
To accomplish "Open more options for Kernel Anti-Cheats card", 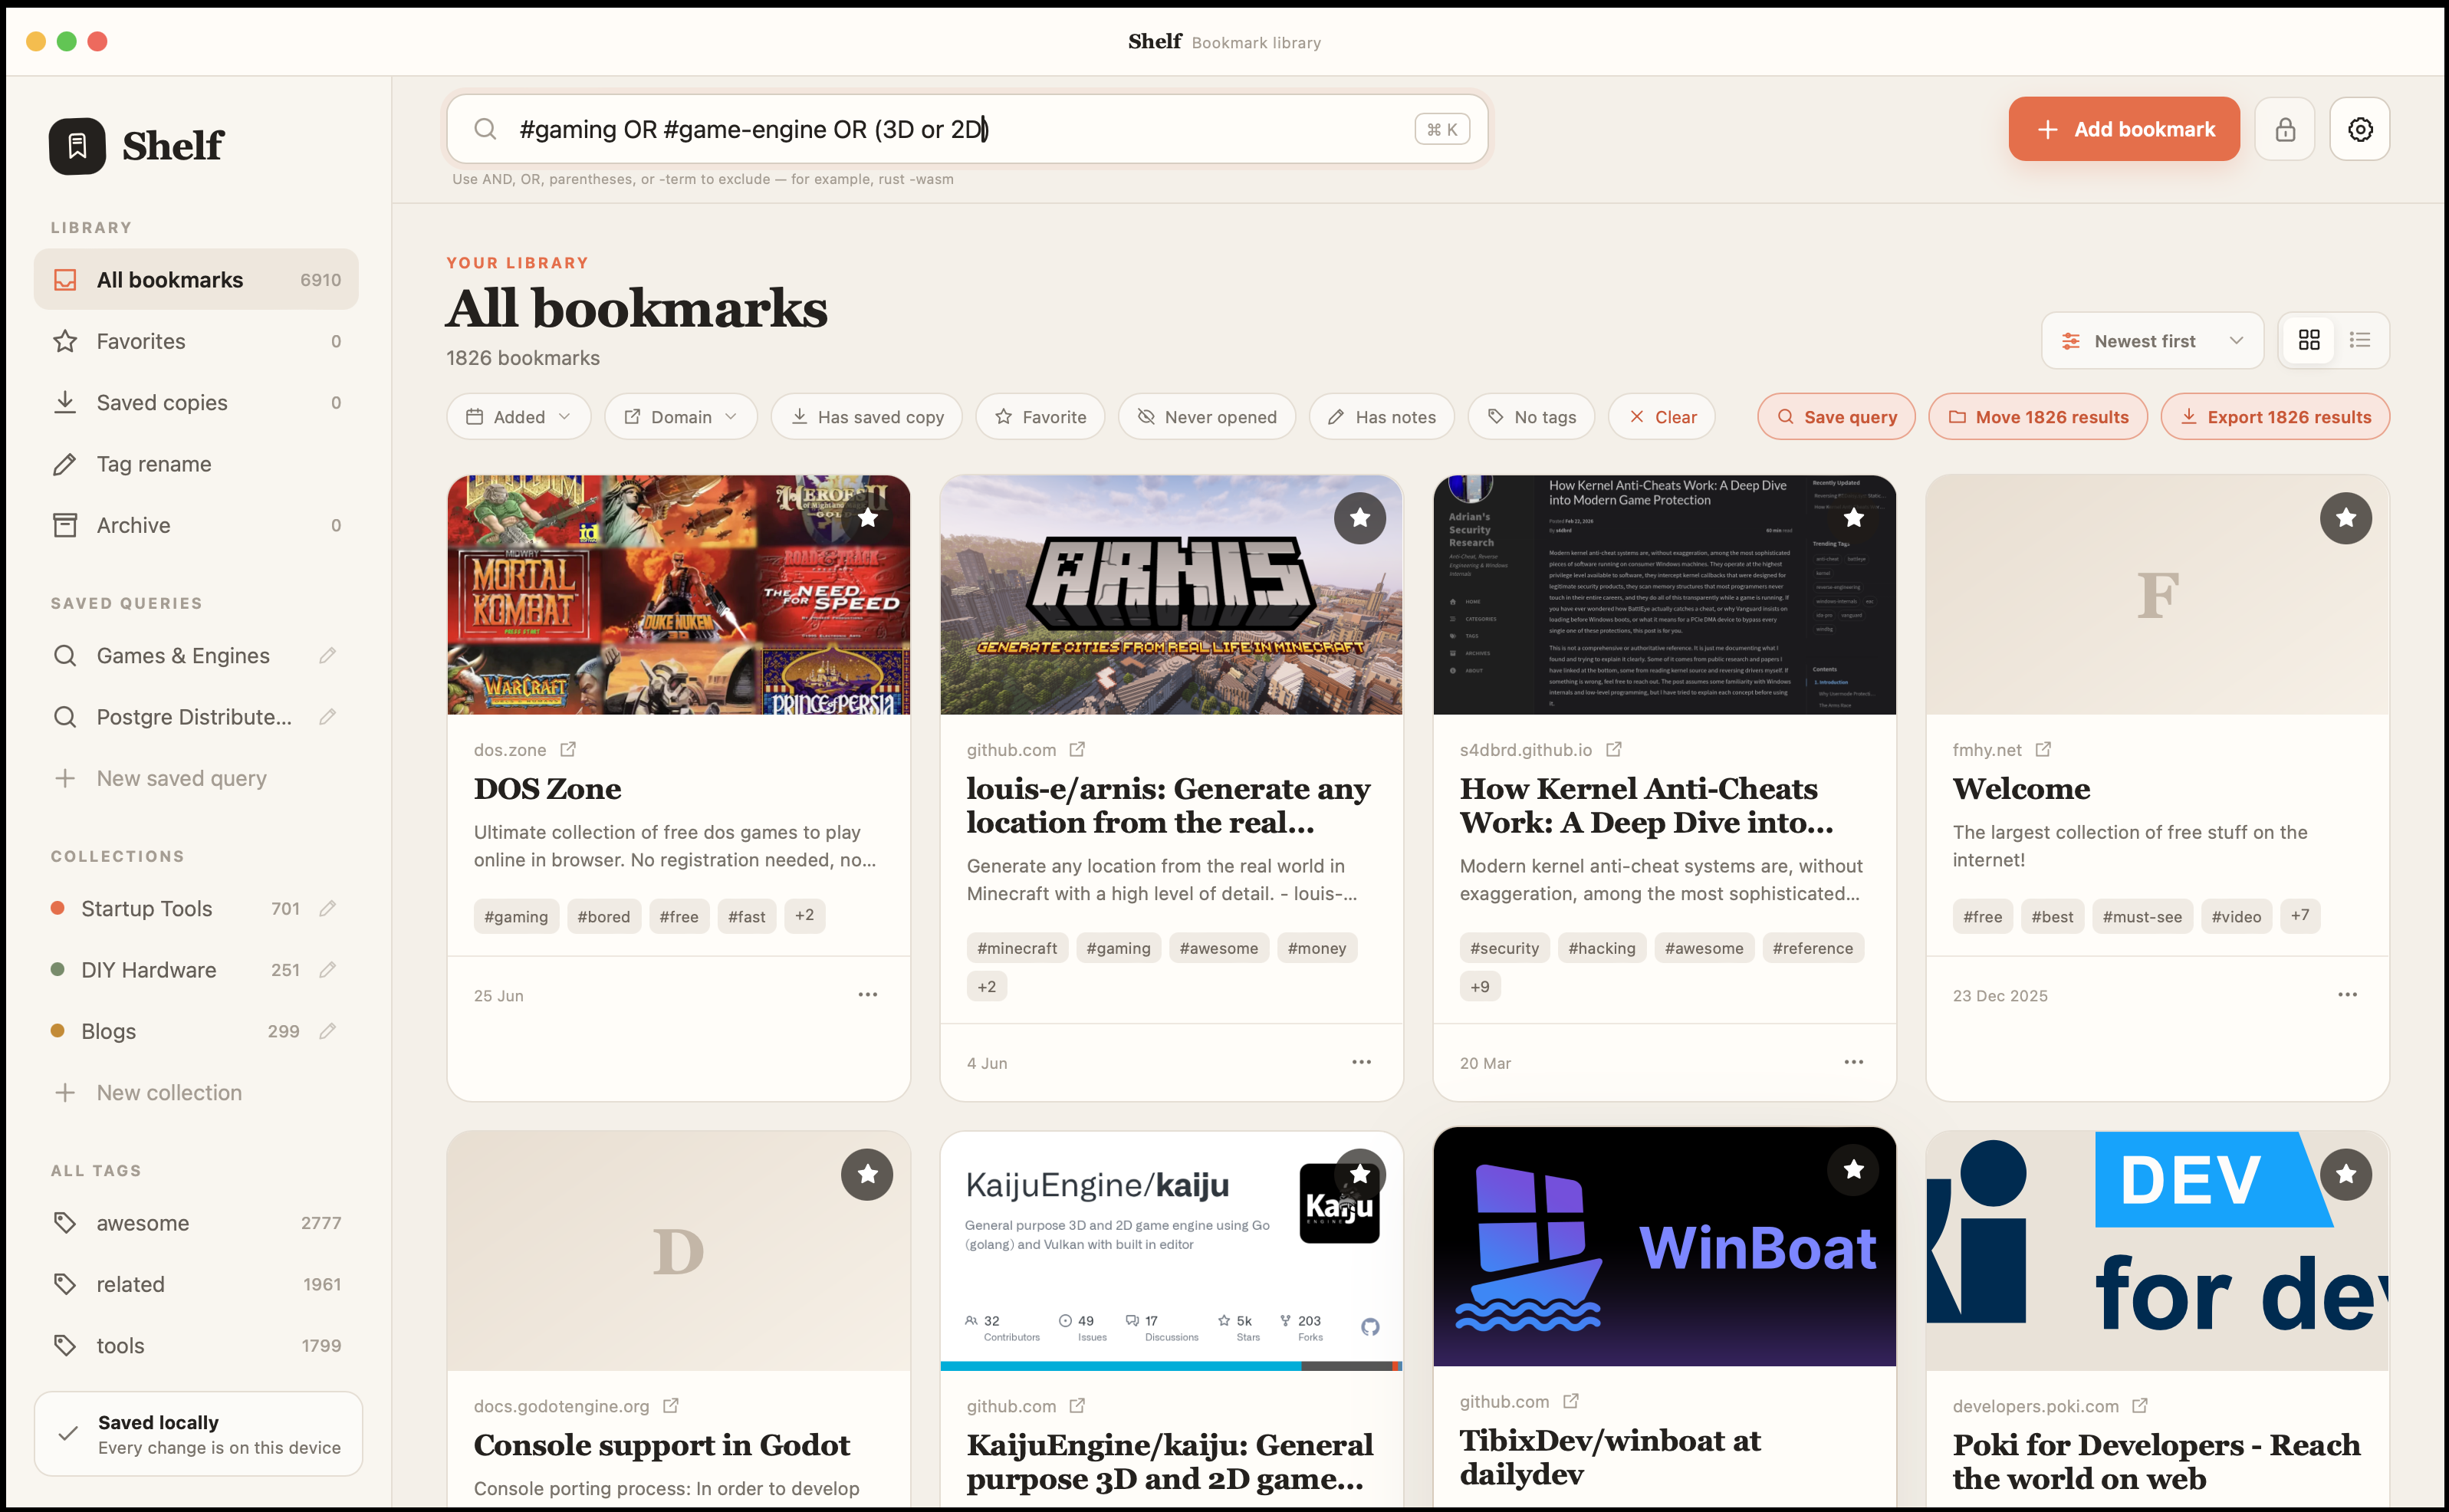I will (x=1853, y=1062).
